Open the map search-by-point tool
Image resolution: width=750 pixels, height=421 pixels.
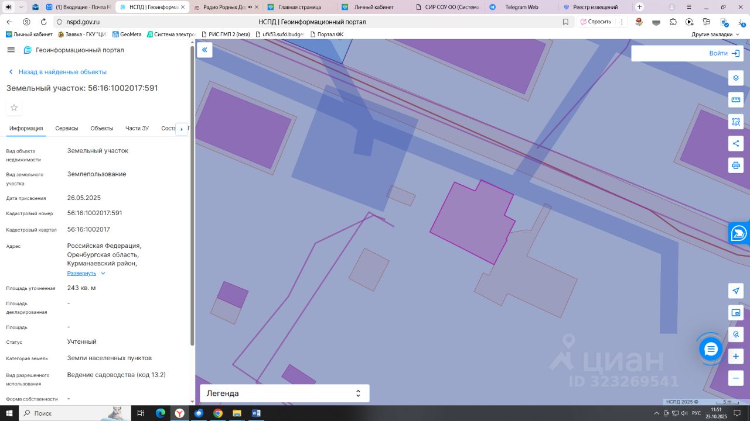(736, 334)
